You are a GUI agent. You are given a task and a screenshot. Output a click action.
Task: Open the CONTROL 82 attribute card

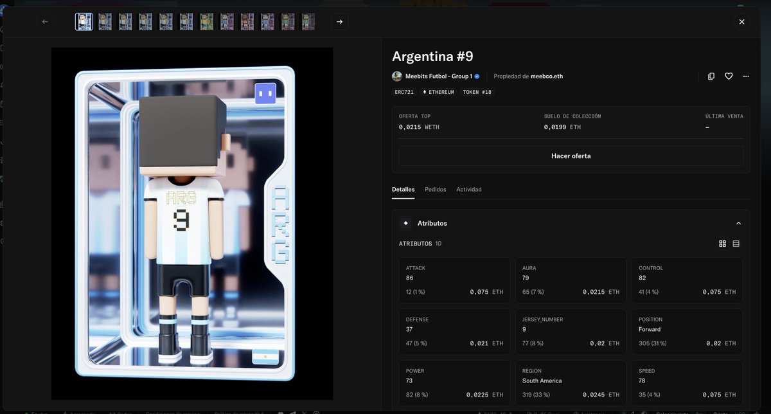(687, 281)
